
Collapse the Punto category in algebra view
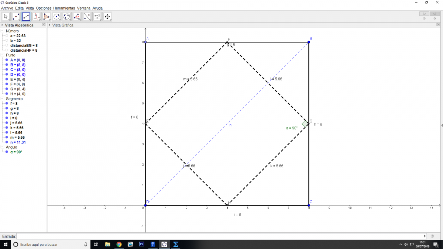click(x=3, y=55)
